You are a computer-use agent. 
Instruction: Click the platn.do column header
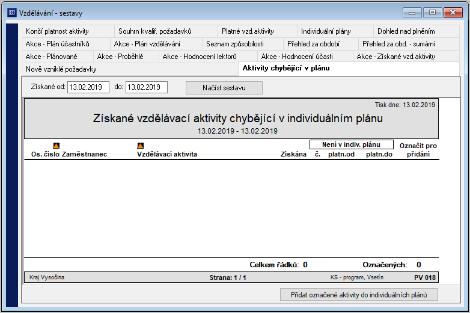pos(379,154)
